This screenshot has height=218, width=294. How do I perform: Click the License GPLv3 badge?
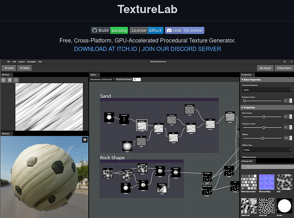coord(146,31)
